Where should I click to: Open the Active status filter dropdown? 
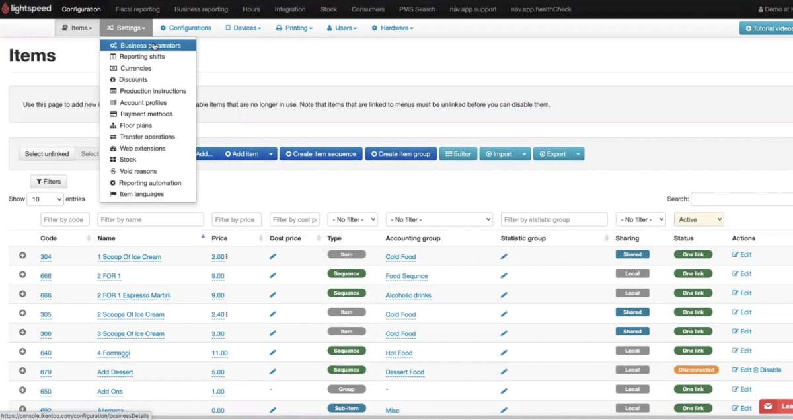(699, 219)
